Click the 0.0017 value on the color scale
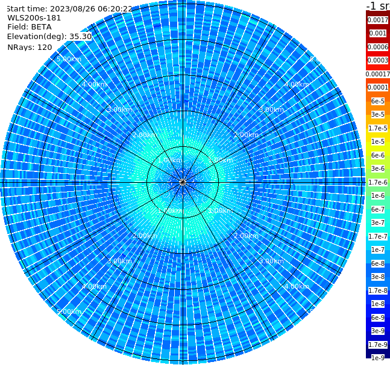The width and height of the screenshot is (390, 365). tap(378, 20)
